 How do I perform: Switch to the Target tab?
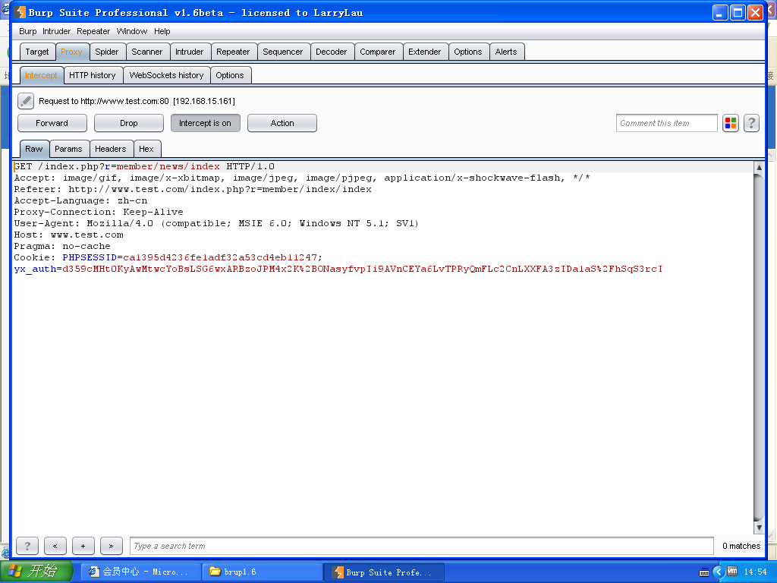coord(37,52)
